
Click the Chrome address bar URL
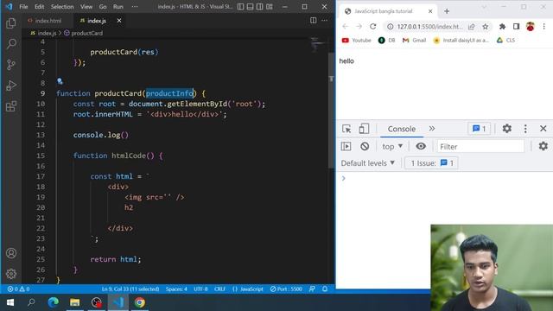point(429,27)
